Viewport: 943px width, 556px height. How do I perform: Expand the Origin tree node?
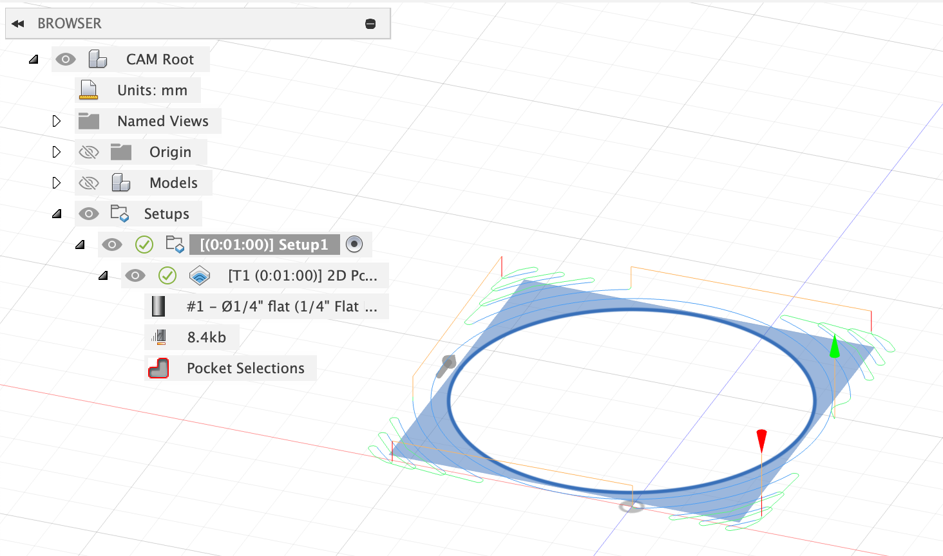[x=57, y=152]
